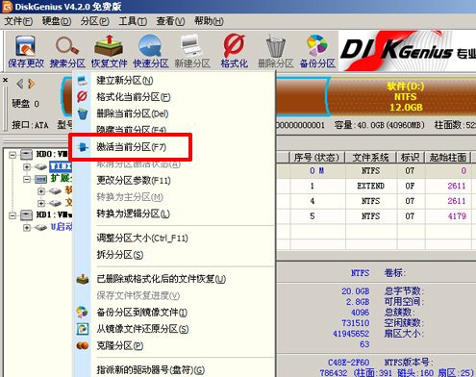This screenshot has height=377, width=476.
Task: Click the Delete Partition (删除分区) toolbar icon
Action: (x=276, y=52)
